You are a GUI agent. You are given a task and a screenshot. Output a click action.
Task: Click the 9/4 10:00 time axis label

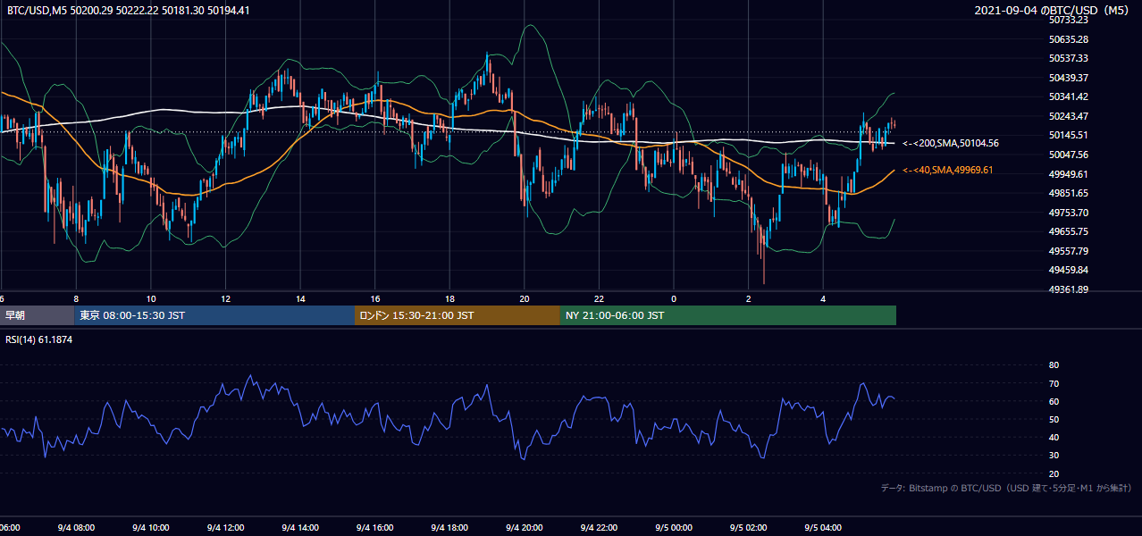(151, 528)
